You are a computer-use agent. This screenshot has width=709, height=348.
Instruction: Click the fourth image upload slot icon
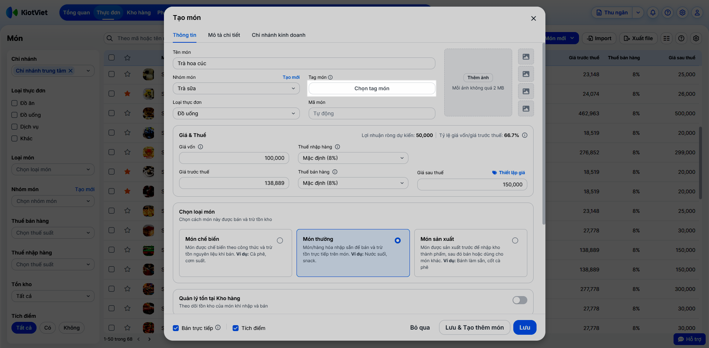526,109
